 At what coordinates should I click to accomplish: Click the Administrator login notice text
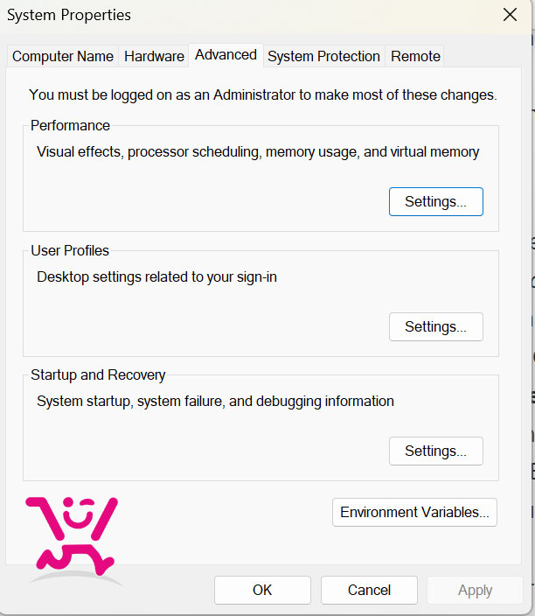pos(263,95)
